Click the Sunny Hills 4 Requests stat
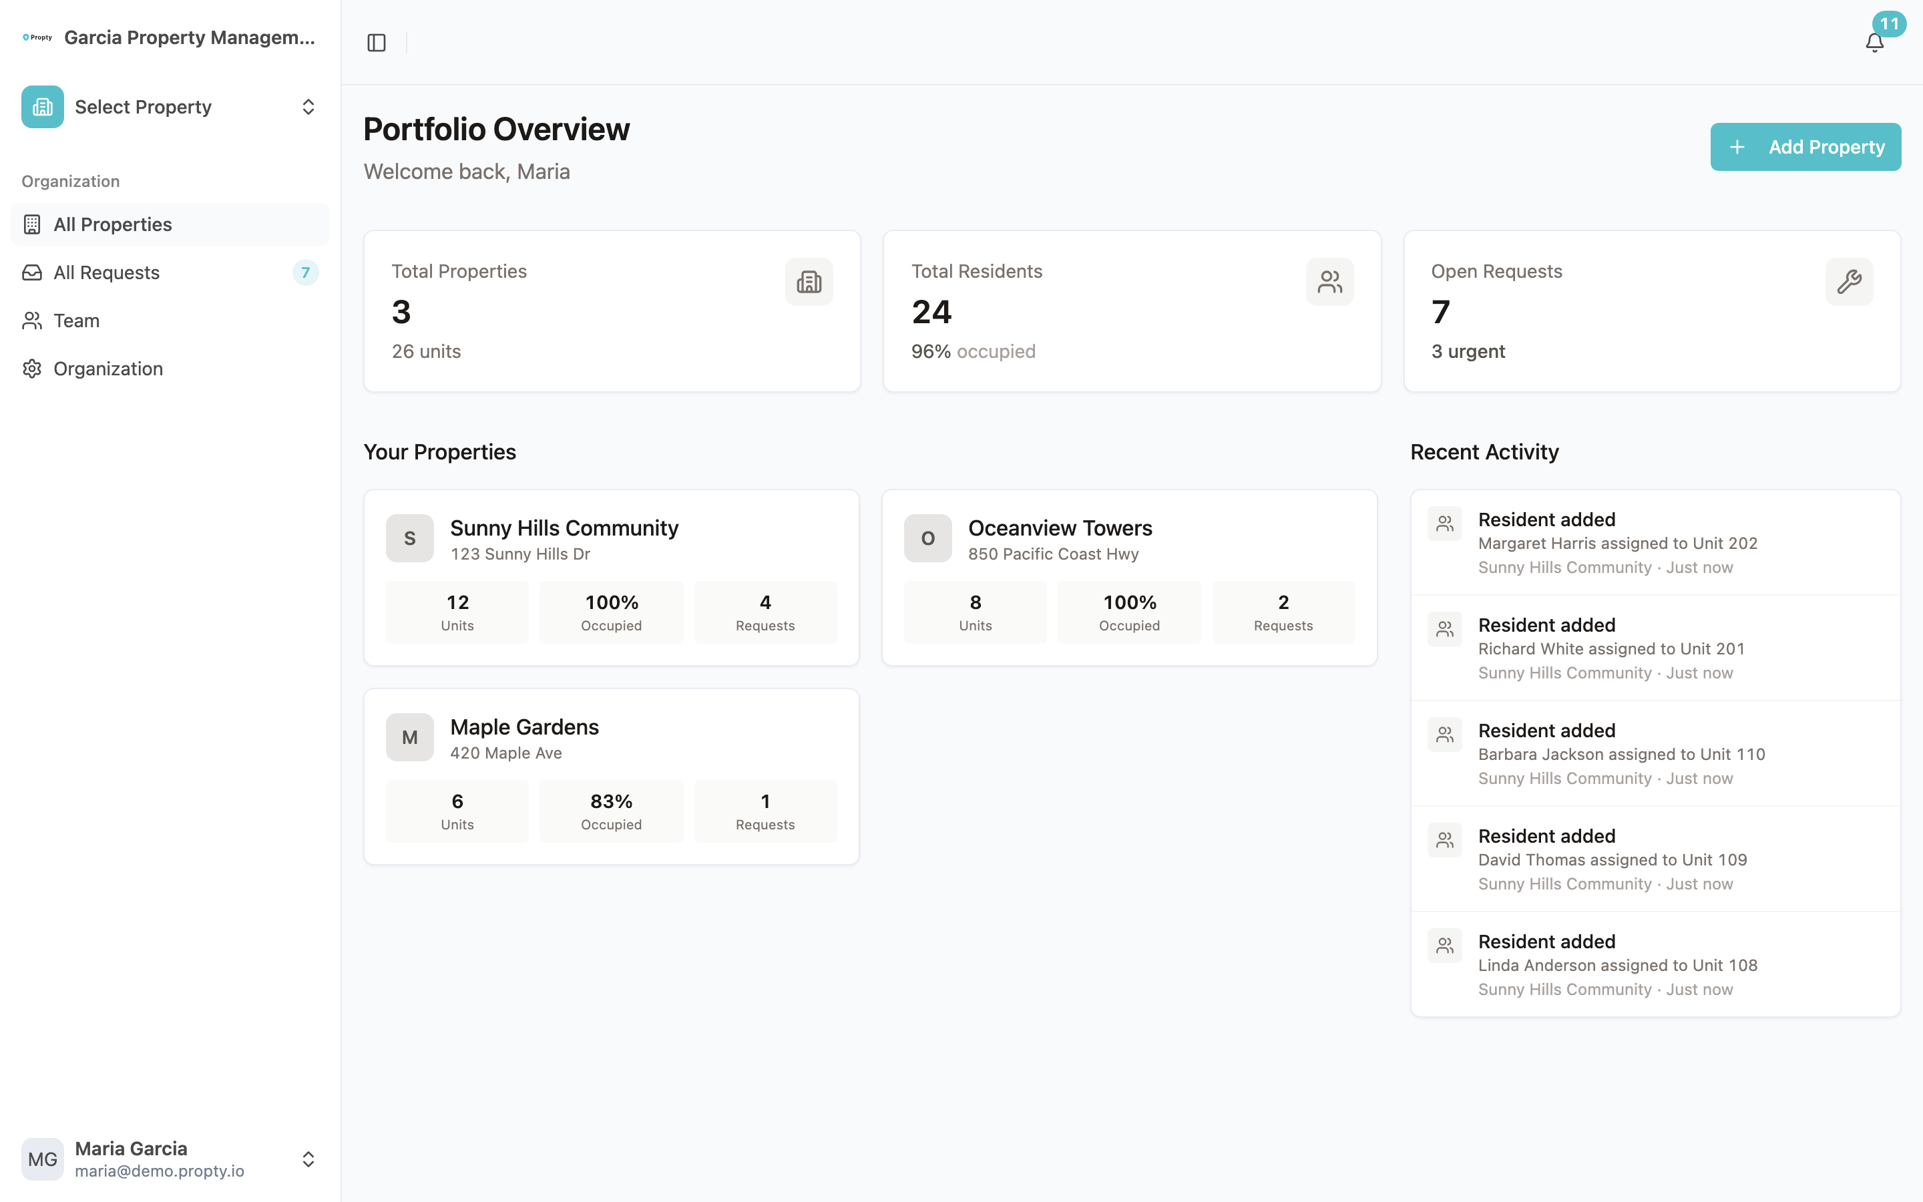 (765, 612)
